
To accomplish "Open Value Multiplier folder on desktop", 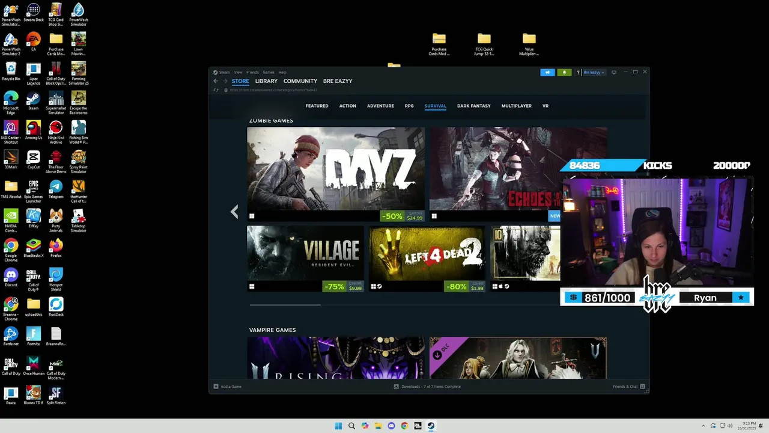I will click(529, 44).
